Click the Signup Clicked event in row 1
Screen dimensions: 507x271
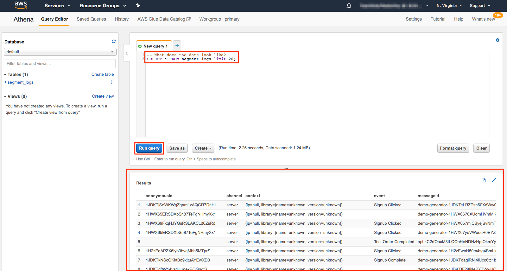[x=388, y=205]
